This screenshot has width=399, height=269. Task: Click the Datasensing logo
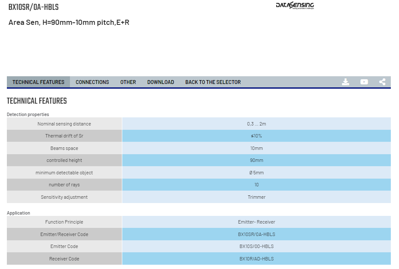295,5
